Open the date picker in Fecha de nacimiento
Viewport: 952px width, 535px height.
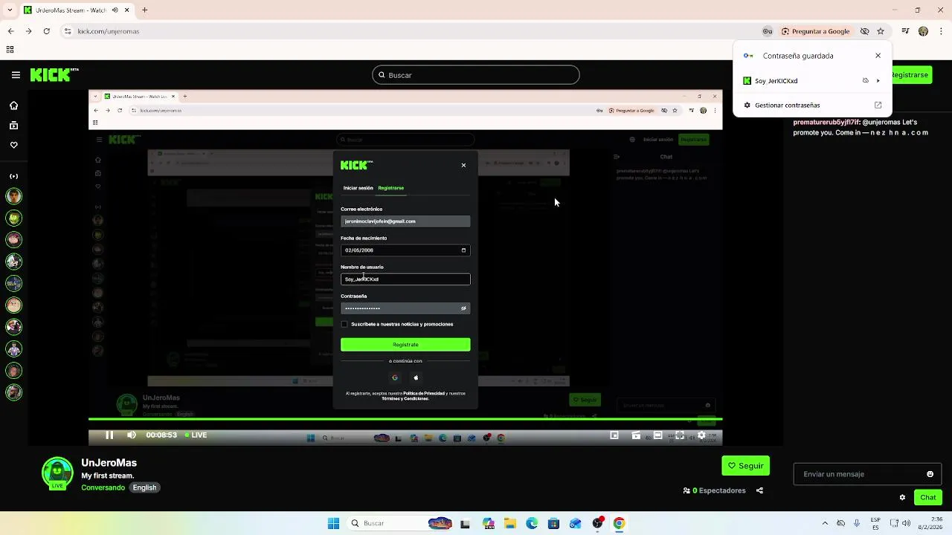point(463,250)
